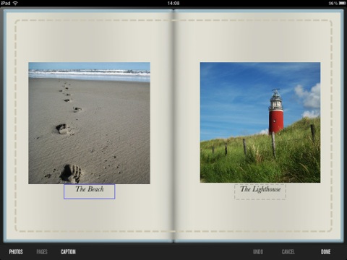Tap the 14:08 clock
Viewport: 347px width, 260px height.
click(173, 3)
